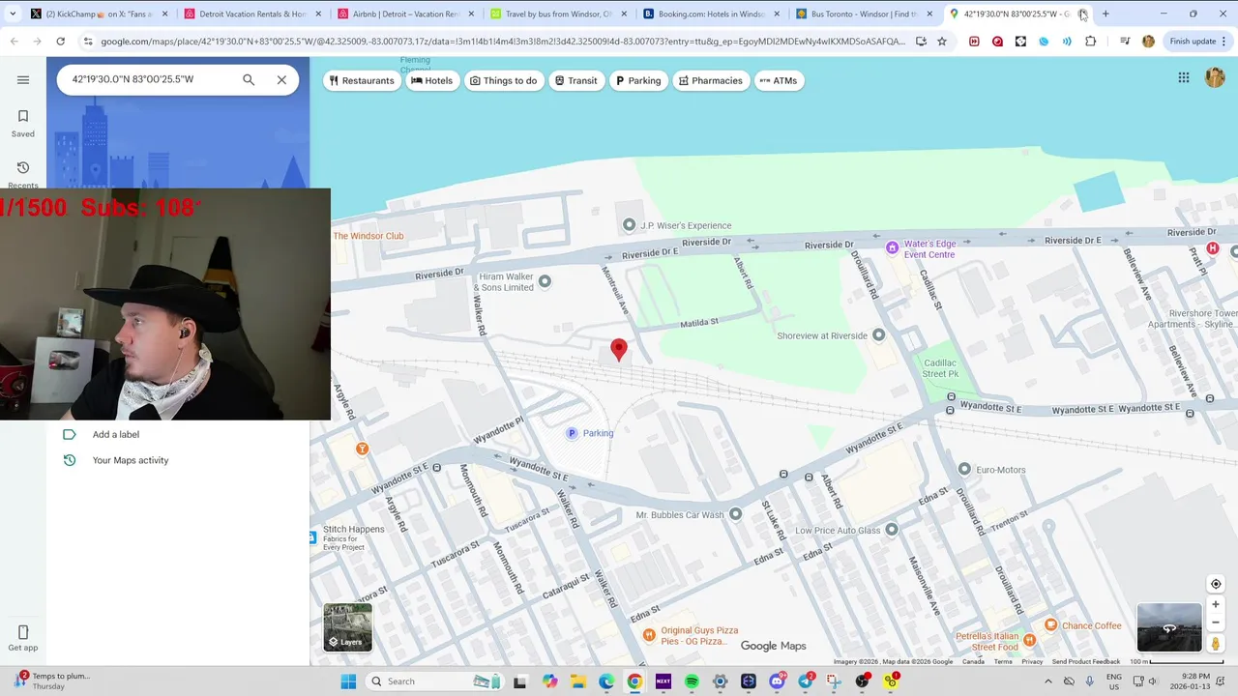Click the Petrella's Italian Street Food marker
This screenshot has width=1238, height=696.
[1029, 640]
